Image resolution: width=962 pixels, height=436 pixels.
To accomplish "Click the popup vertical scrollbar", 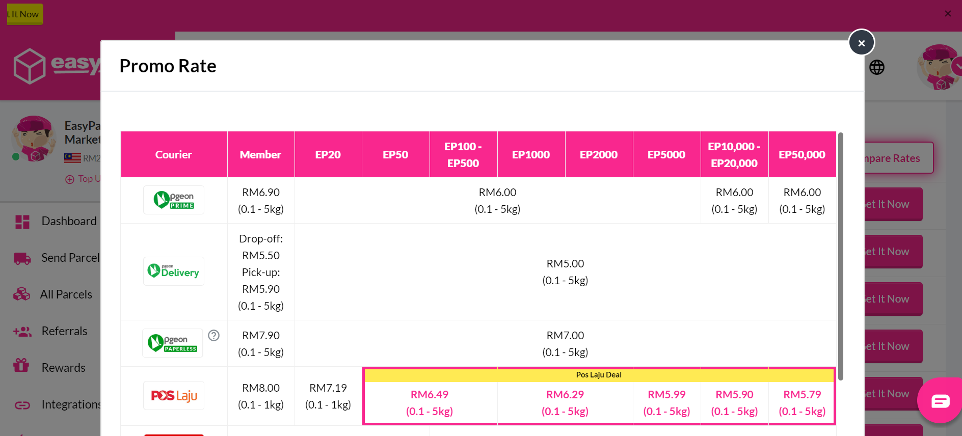I will coord(841,256).
